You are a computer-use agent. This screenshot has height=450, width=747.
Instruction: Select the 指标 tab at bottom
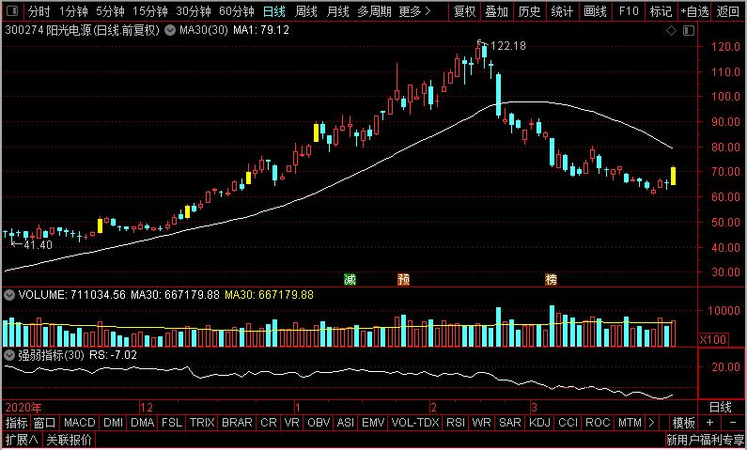click(17, 423)
